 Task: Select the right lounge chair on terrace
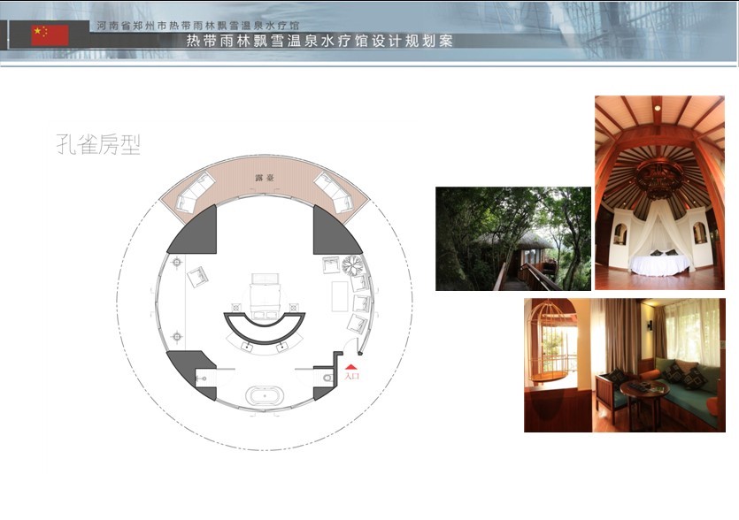pos(332,192)
